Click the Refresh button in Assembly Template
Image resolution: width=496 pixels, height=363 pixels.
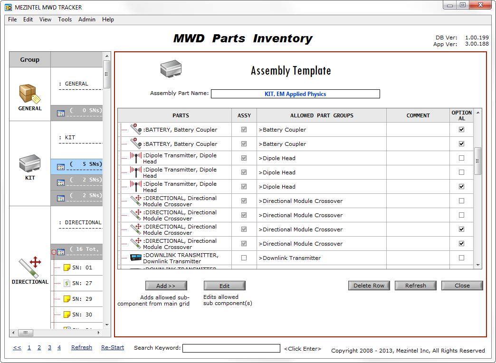(416, 286)
